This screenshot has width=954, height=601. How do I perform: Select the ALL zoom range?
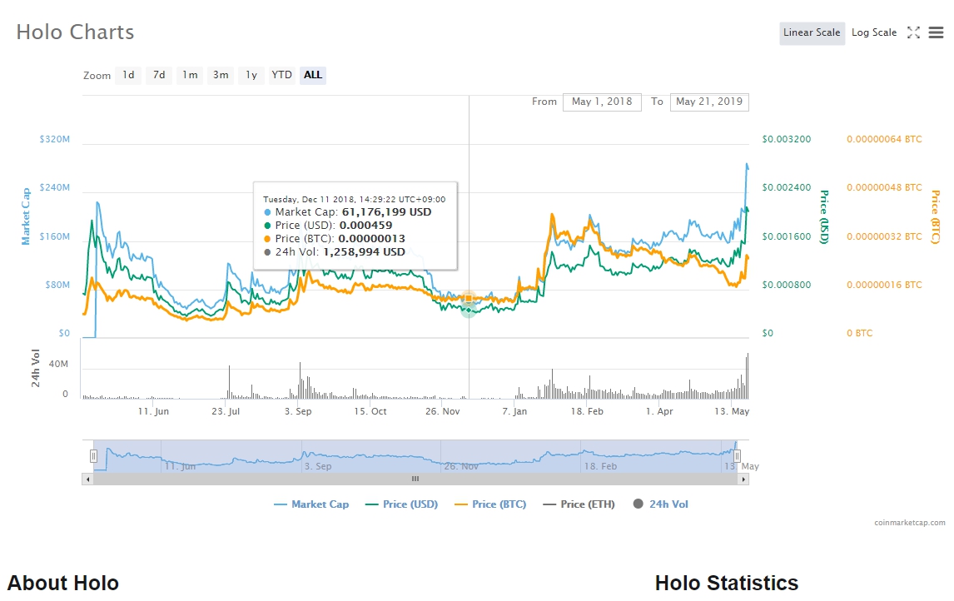coord(313,75)
